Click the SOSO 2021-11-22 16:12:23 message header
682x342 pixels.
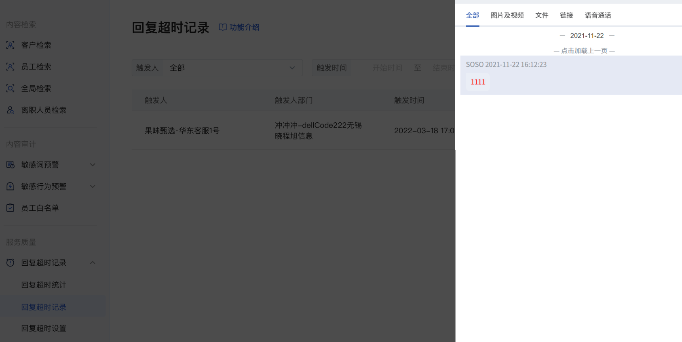pyautogui.click(x=506, y=65)
